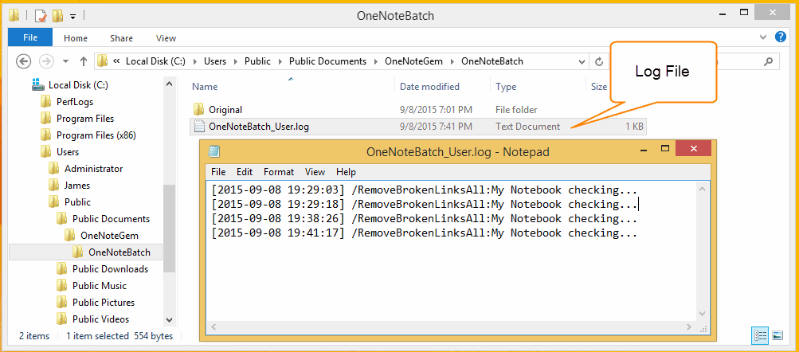799x352 pixels.
Task: Select the James folder in the tree
Action: tap(77, 186)
